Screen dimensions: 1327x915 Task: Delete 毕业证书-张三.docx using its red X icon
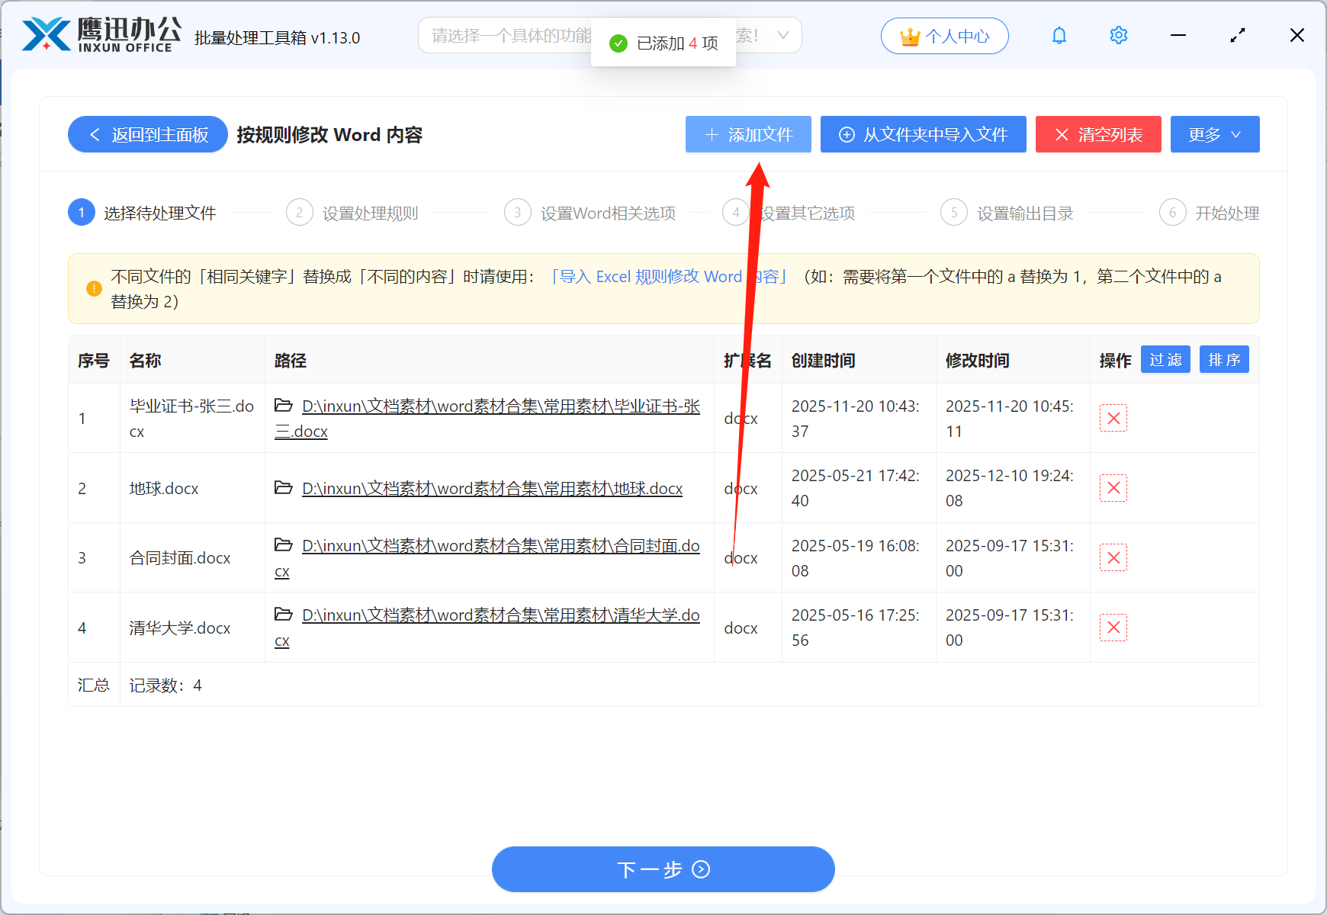point(1113,418)
